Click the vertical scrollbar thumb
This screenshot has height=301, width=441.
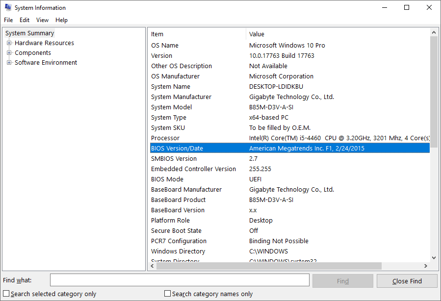[x=434, y=91]
